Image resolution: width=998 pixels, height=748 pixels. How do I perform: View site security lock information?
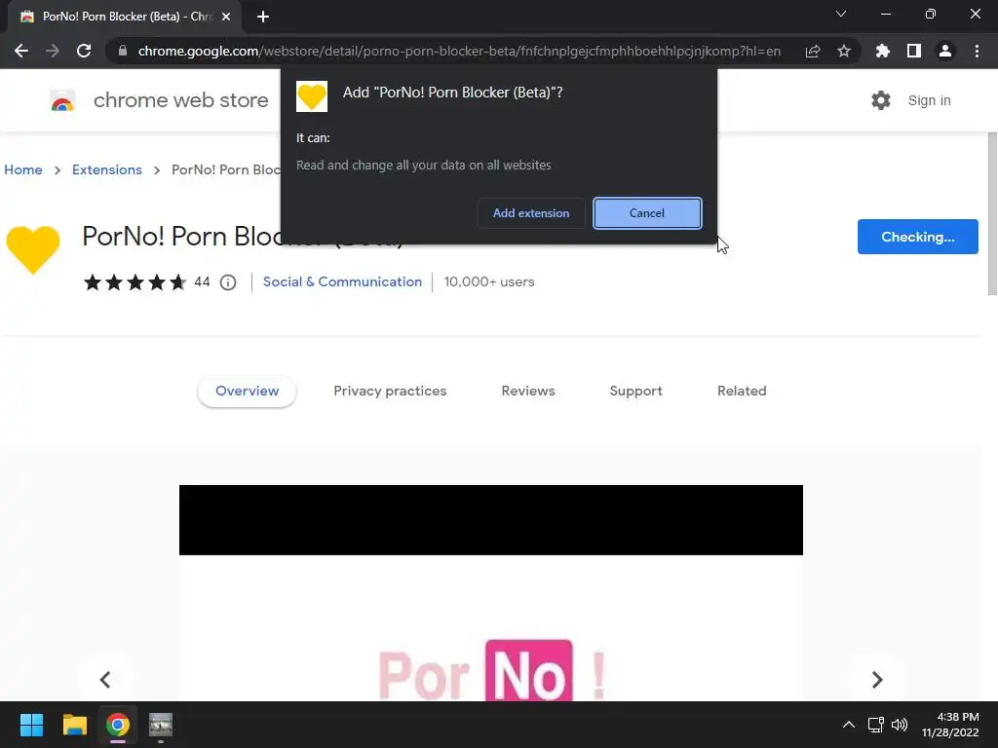123,51
